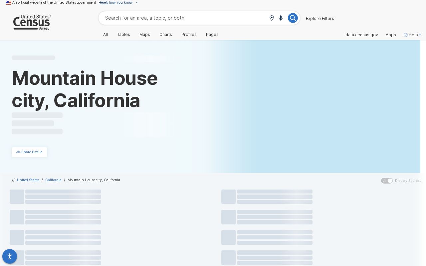The image size is (426, 266).
Task: Expand the official website info chevron
Action: 136,3
